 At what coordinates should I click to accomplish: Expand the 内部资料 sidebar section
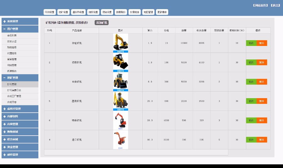[x=20, y=116]
